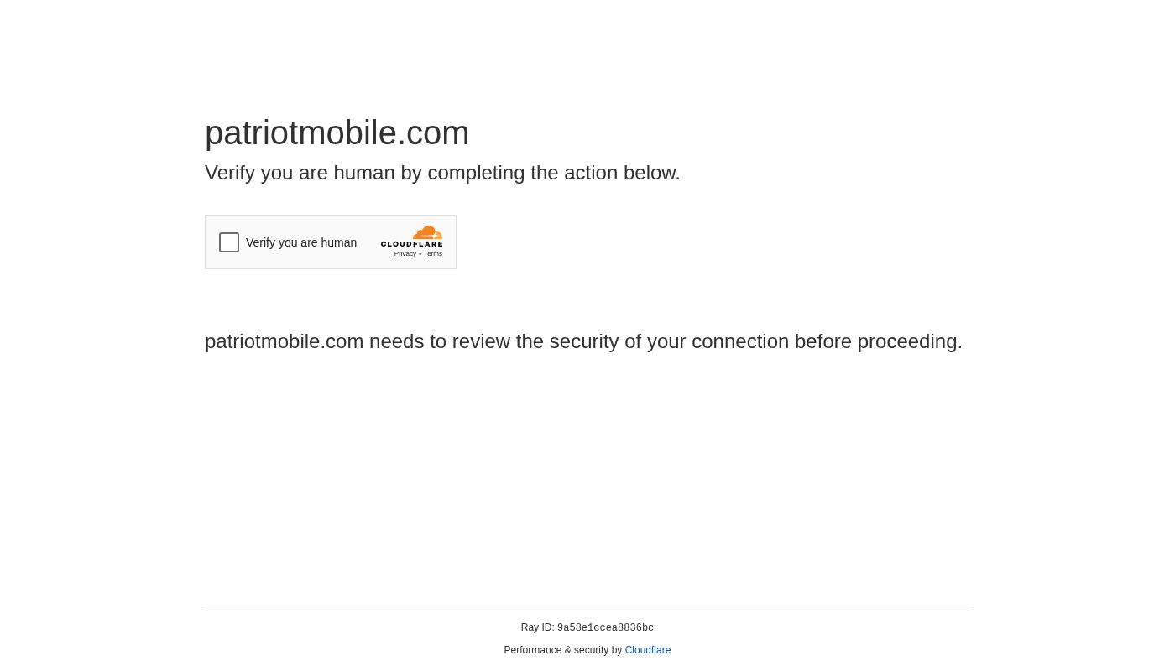Click "needs to review" in the security message
Image resolution: width=1175 pixels, height=671 pixels.
click(438, 341)
